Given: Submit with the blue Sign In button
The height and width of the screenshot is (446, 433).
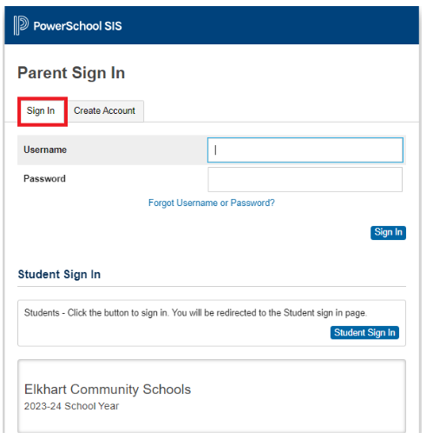Looking at the screenshot, I should [388, 233].
